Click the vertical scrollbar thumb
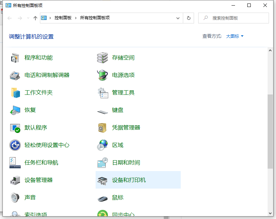Screen dimensions: 276x219 pos(270,132)
